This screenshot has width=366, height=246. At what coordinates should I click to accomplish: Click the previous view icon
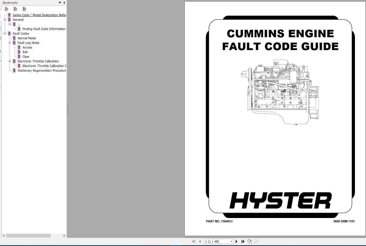point(250,241)
